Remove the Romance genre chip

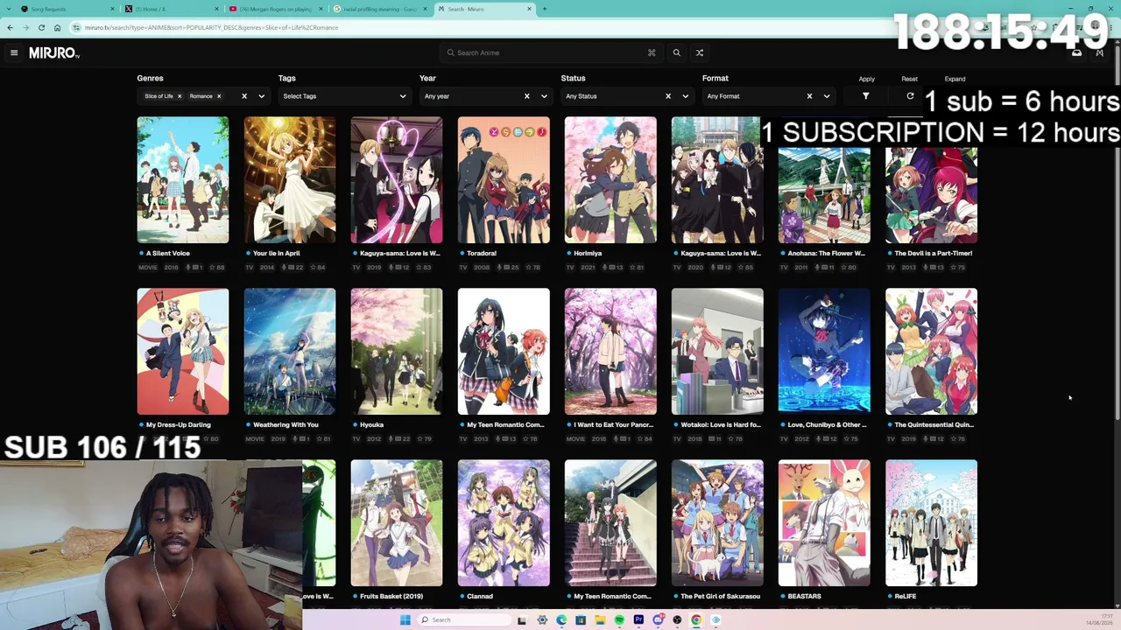(219, 96)
